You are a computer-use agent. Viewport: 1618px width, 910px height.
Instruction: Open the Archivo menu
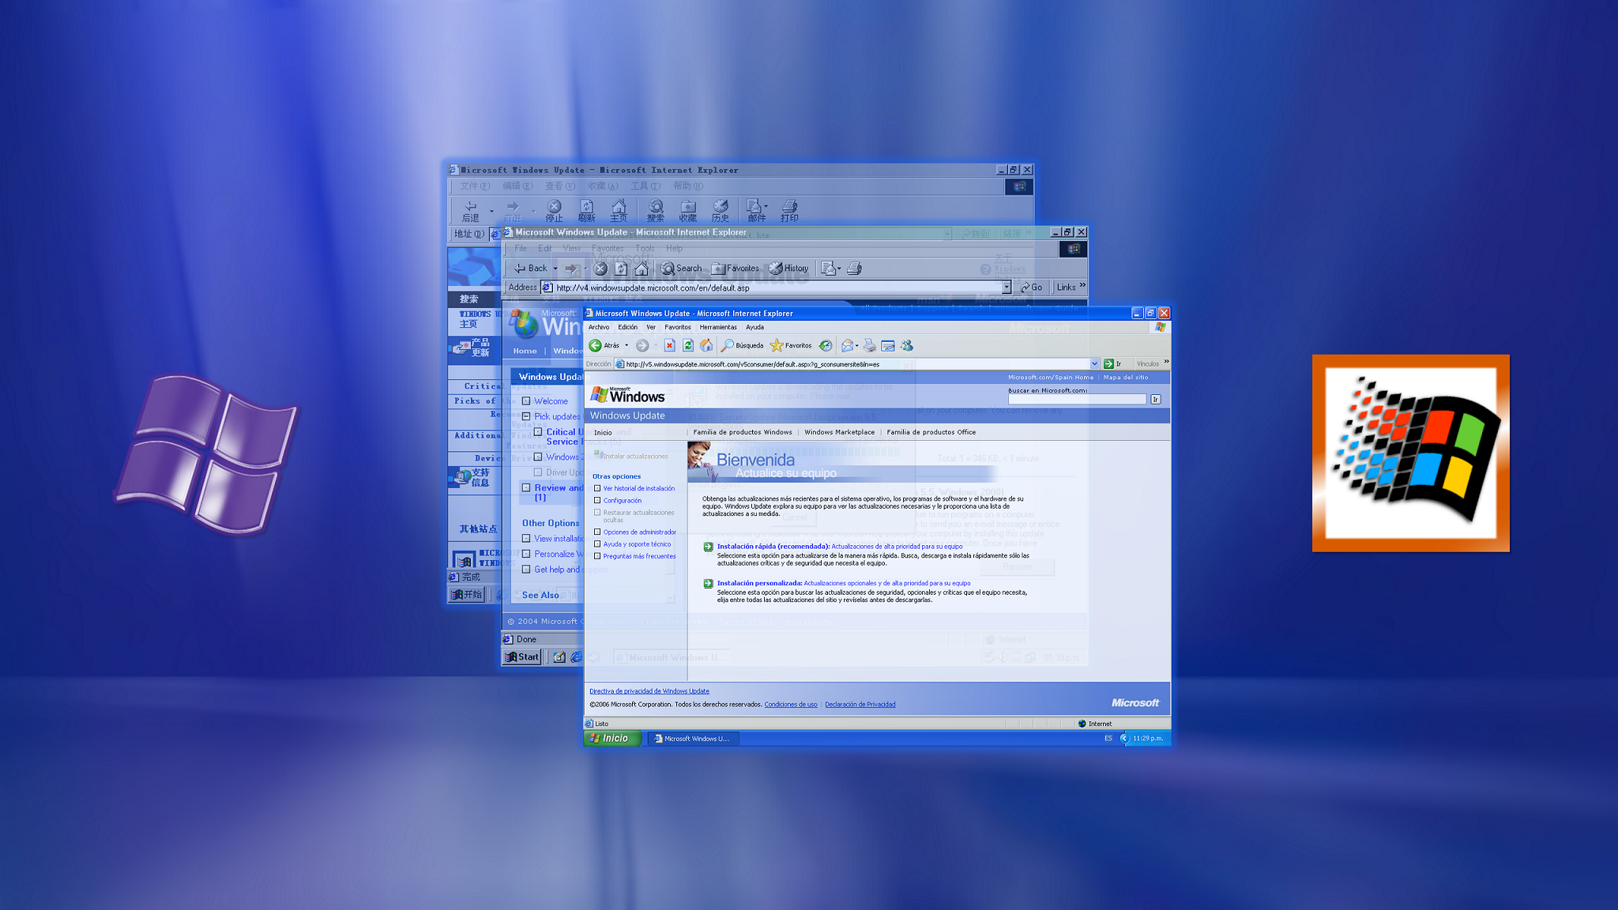pos(598,327)
